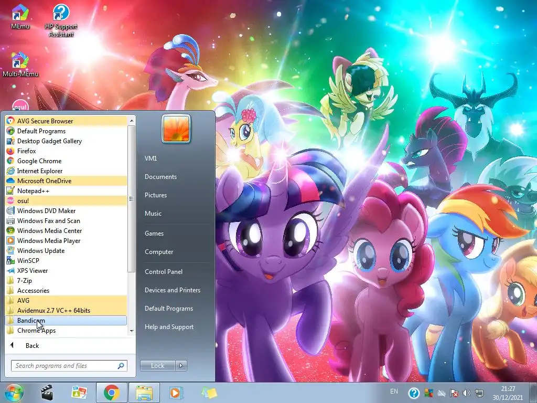The image size is (537, 403).
Task: Open MEmu desktop shortcut
Action: pos(20,17)
